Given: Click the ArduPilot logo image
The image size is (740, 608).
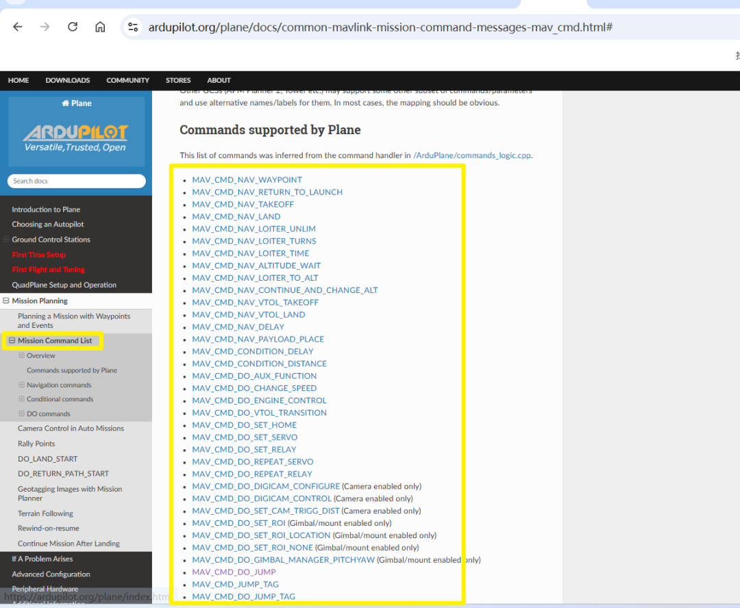Looking at the screenshot, I should click(75, 138).
